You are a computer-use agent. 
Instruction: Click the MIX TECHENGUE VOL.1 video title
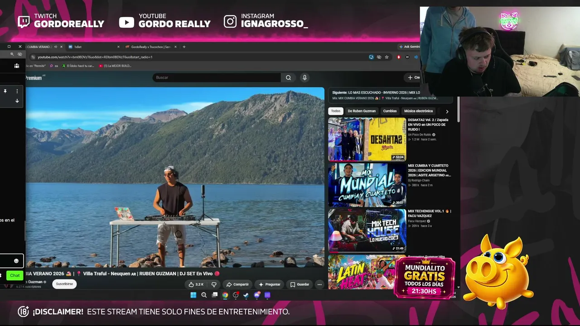pyautogui.click(x=430, y=213)
